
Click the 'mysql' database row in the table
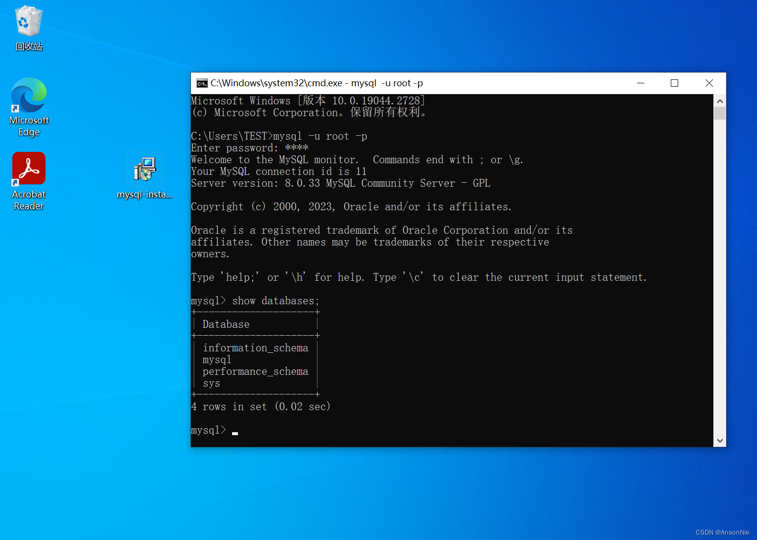(x=217, y=360)
